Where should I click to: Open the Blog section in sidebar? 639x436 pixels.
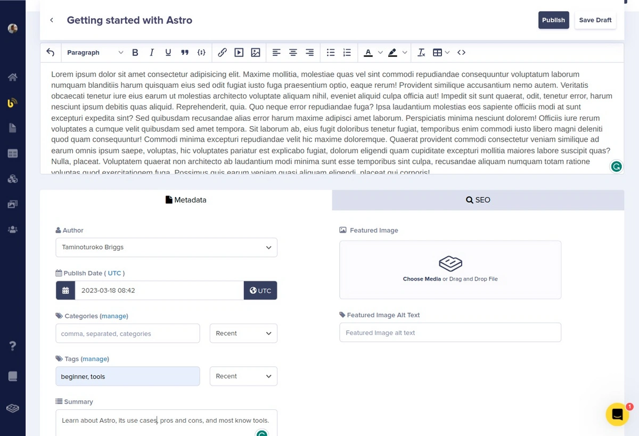[x=13, y=103]
